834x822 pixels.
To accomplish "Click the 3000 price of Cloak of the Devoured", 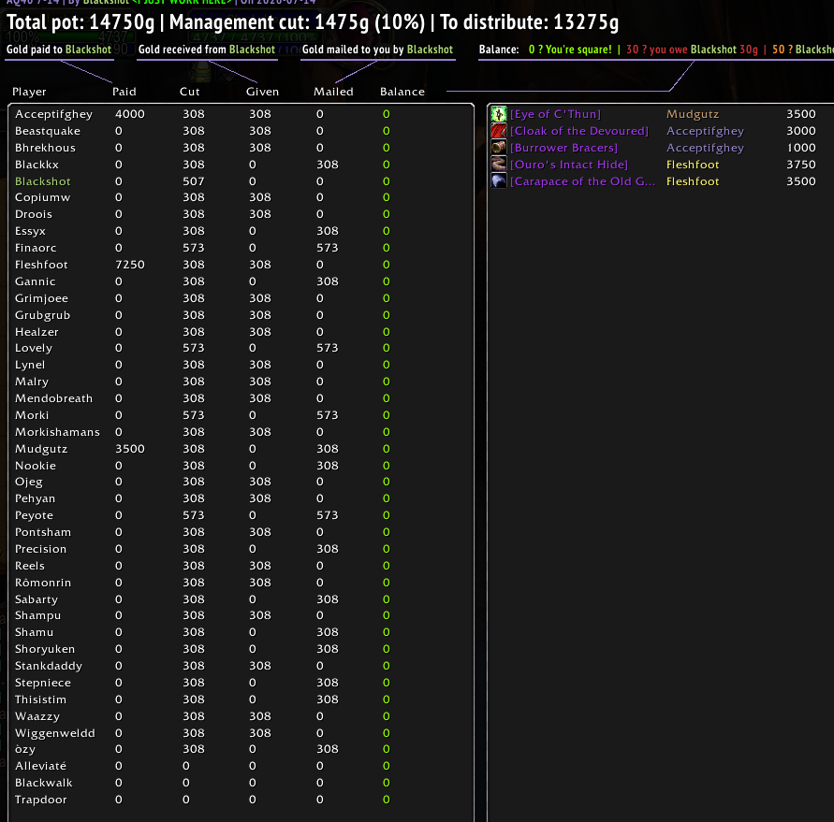I will coord(801,131).
